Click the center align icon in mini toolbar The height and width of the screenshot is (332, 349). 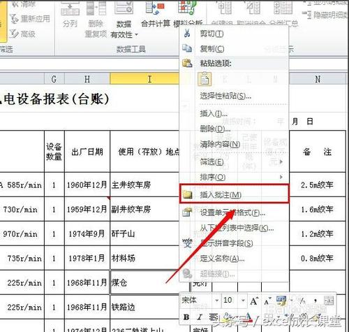(x=213, y=317)
